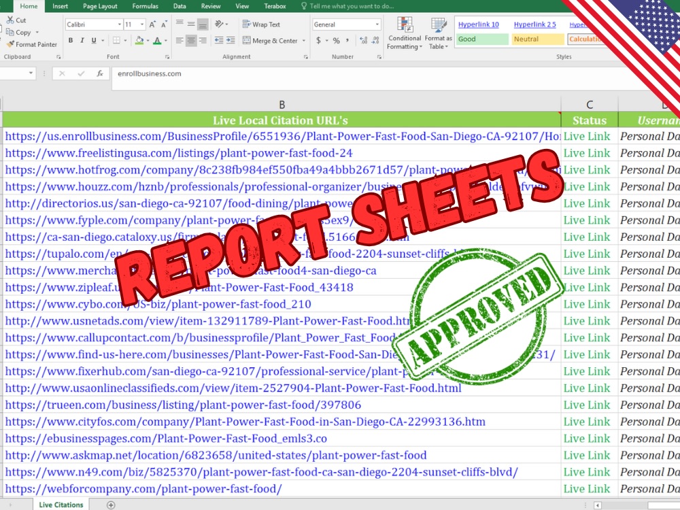Toggle Bold formatting
This screenshot has height=510, width=680.
(x=71, y=40)
